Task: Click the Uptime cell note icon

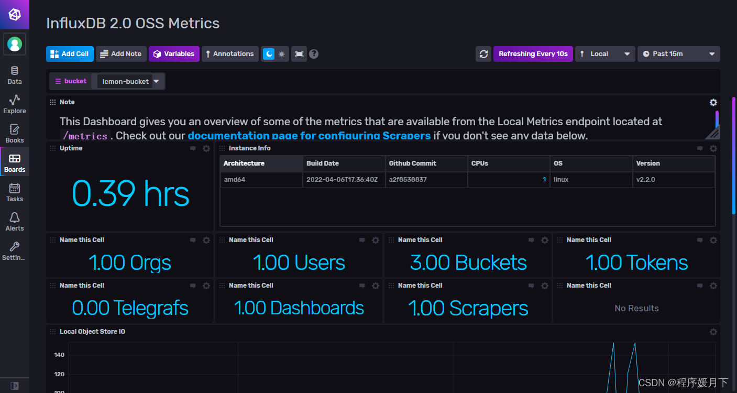Action: tap(193, 148)
